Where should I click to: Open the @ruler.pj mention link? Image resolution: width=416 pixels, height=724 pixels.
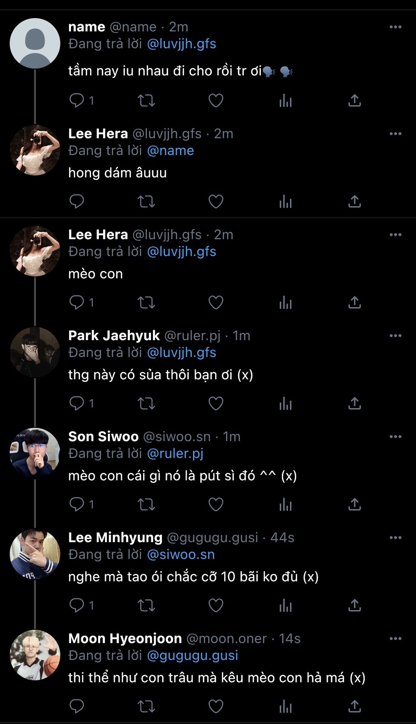pyautogui.click(x=175, y=453)
